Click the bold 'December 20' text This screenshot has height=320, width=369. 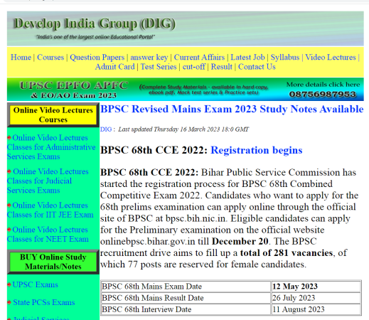pos(240,241)
